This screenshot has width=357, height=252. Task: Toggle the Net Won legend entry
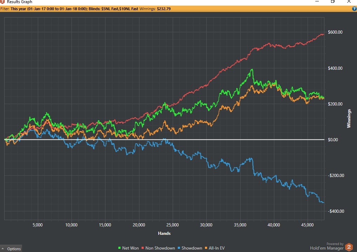[x=129, y=248]
